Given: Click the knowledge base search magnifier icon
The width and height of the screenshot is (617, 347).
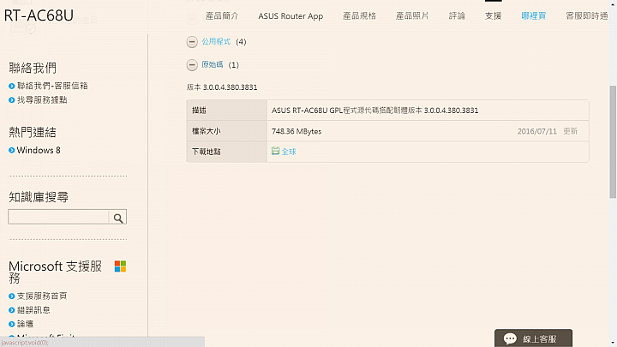Looking at the screenshot, I should tap(118, 218).
